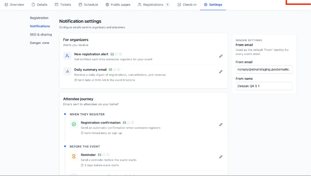Edit the New registration alert notification
311x176 pixels.
[x=221, y=56]
